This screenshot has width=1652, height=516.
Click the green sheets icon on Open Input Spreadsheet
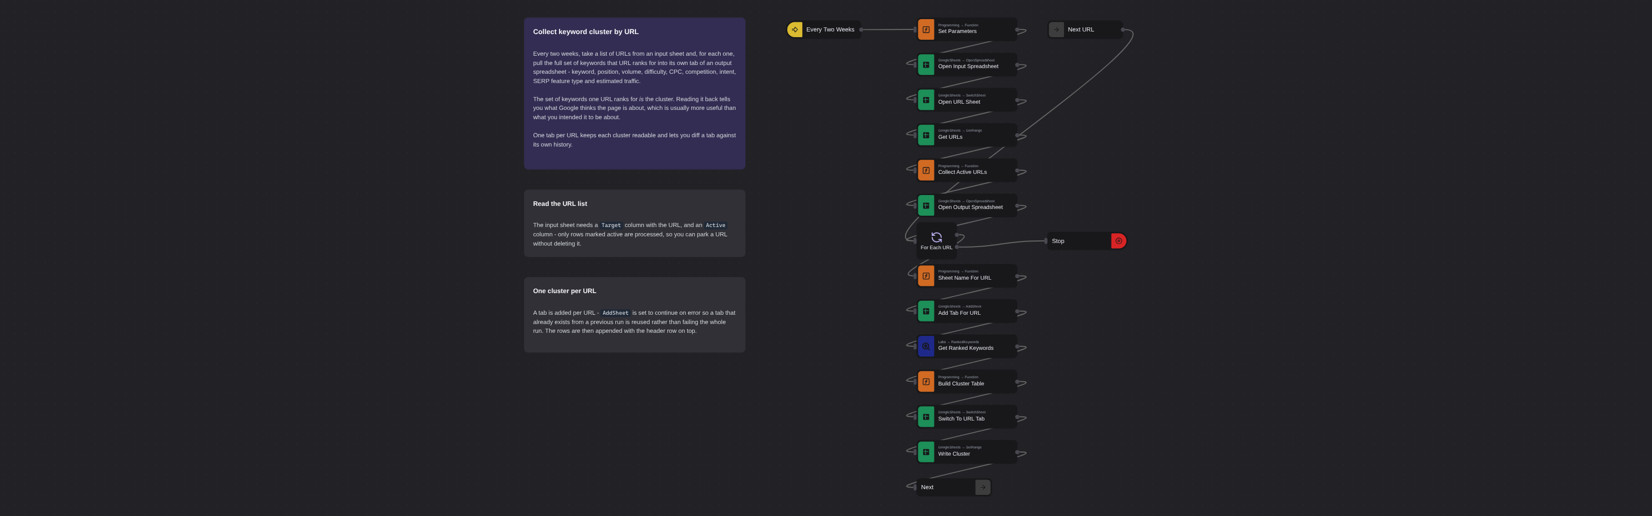point(926,64)
